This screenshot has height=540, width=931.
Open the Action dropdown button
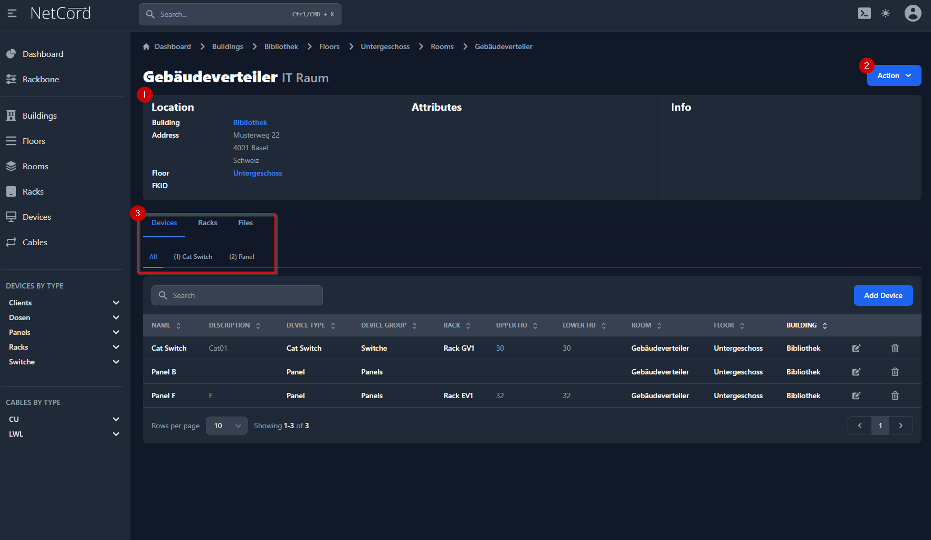894,75
